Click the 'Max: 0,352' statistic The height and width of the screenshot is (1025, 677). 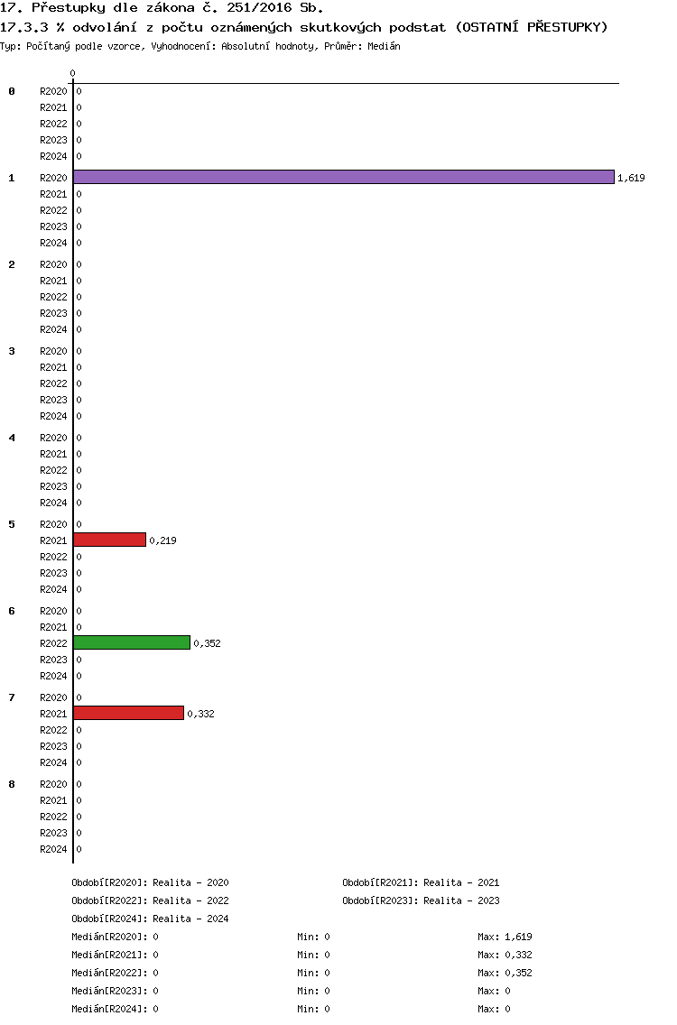(505, 973)
